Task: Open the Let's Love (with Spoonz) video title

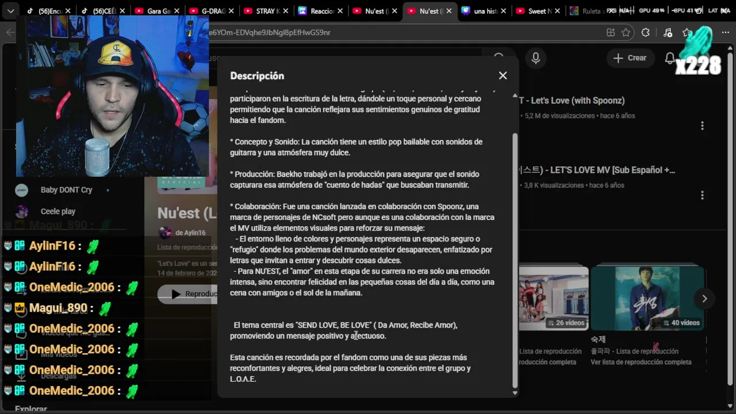Action: [572, 101]
